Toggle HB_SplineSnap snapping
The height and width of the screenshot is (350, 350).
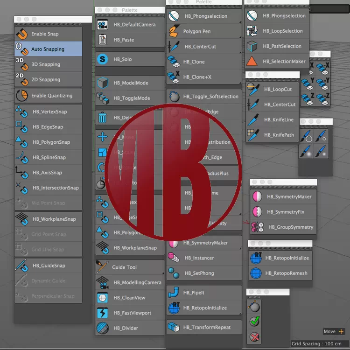[x=48, y=157]
